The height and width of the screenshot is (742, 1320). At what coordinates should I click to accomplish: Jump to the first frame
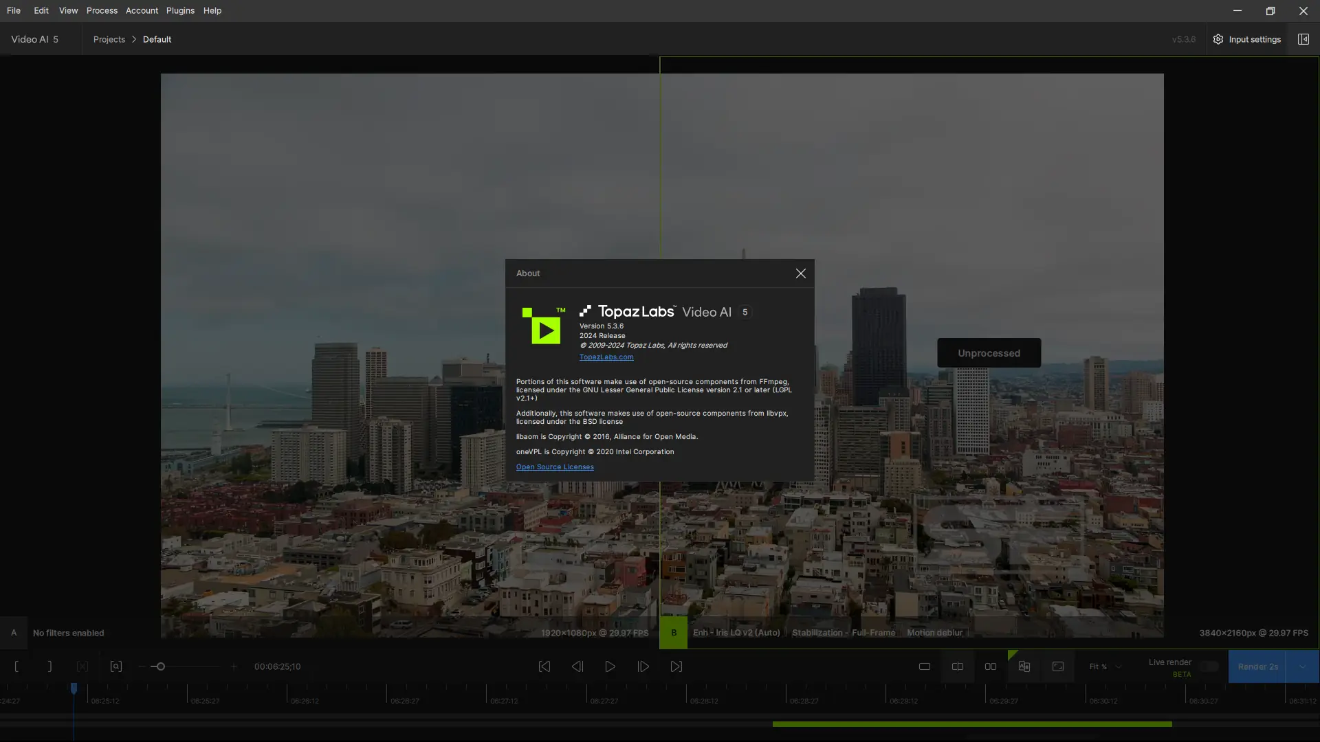pyautogui.click(x=544, y=666)
